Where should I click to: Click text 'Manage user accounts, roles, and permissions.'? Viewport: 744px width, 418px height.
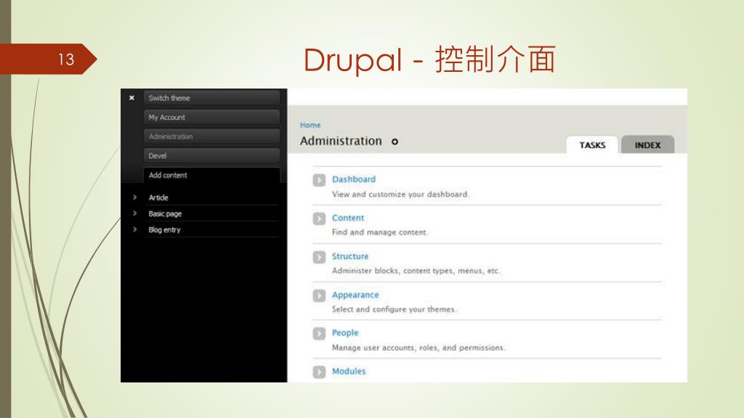[x=418, y=348]
